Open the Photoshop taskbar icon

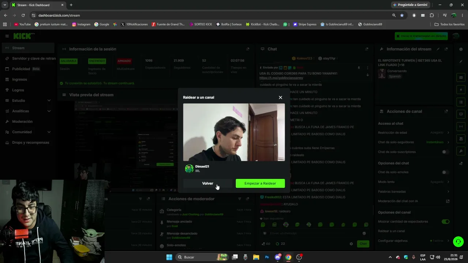tap(267, 257)
